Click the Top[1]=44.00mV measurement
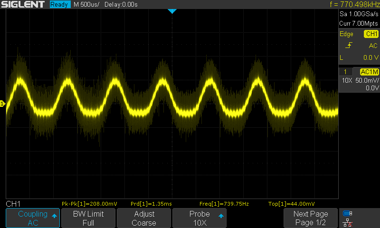Viewport: 380px width, 228px height. click(292, 204)
